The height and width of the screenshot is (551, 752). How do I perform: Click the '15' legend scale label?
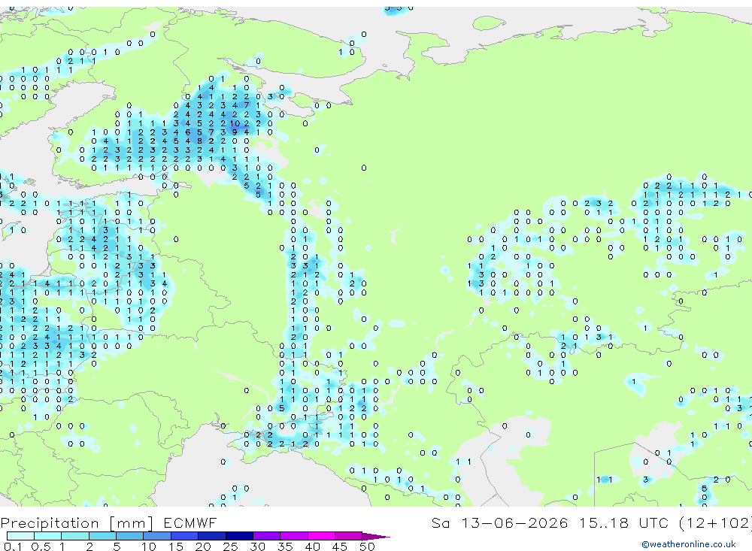coord(175,546)
